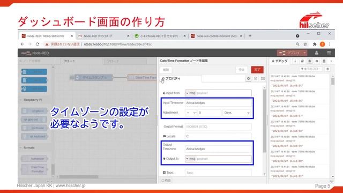
Task: Click the red デプロイ Deploy button
Action: [289, 53]
